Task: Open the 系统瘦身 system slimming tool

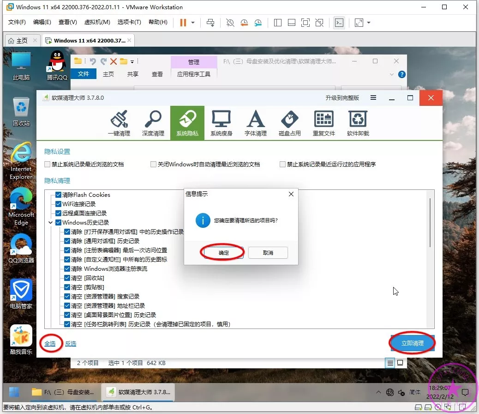Action: pyautogui.click(x=221, y=123)
